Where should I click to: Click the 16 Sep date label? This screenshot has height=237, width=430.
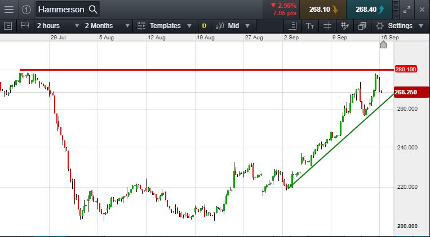click(390, 38)
